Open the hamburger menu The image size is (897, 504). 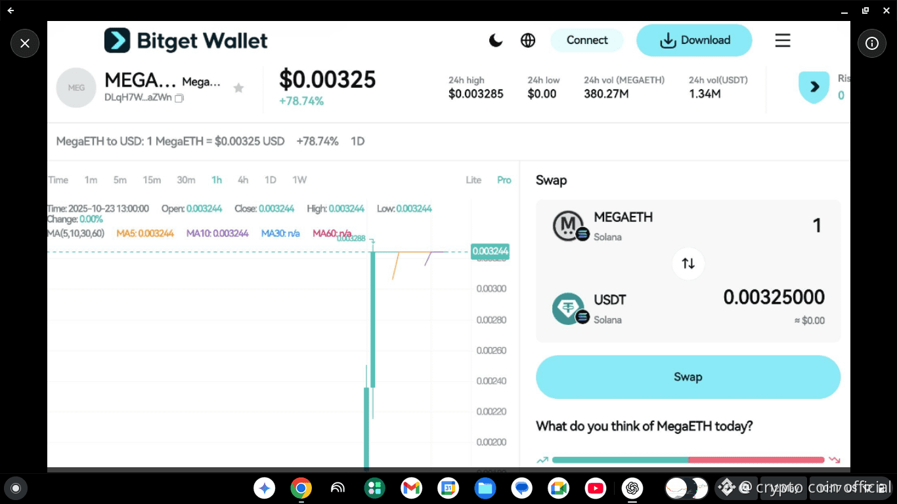[783, 41]
